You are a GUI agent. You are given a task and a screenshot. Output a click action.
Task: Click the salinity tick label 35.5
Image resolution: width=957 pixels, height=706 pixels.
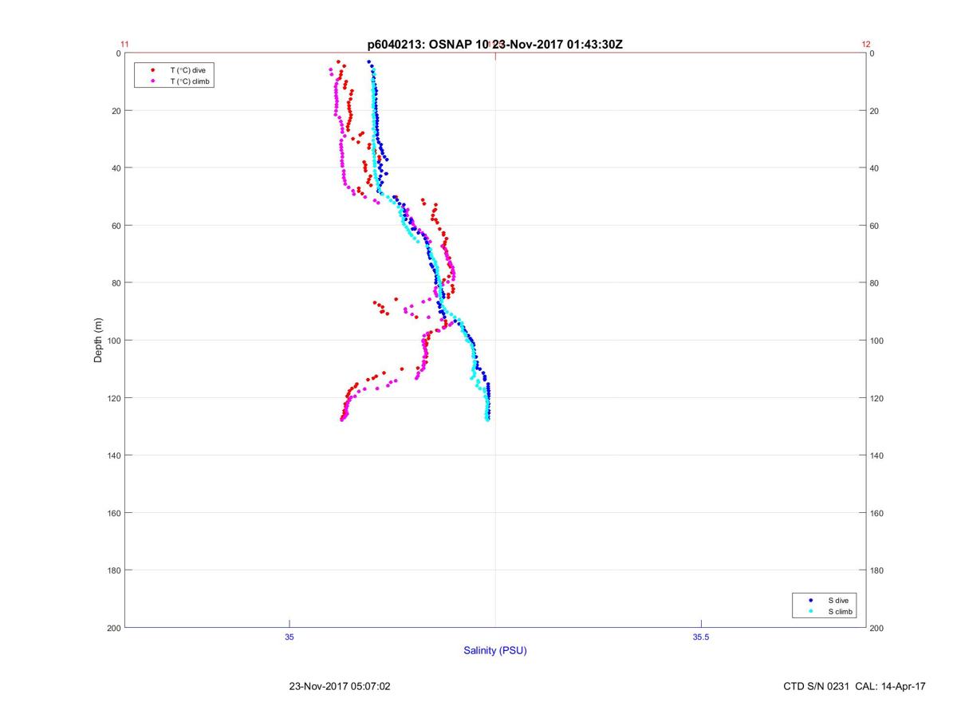click(700, 637)
